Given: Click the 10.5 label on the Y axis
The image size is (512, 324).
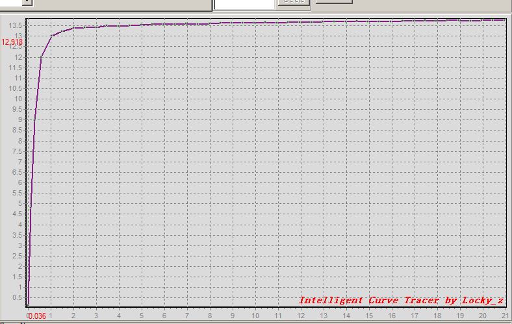Looking at the screenshot, I should click(x=16, y=88).
